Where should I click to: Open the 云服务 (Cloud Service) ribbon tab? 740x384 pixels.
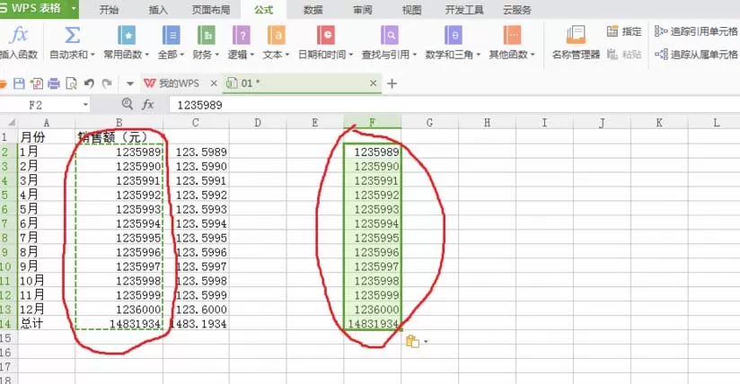(517, 10)
